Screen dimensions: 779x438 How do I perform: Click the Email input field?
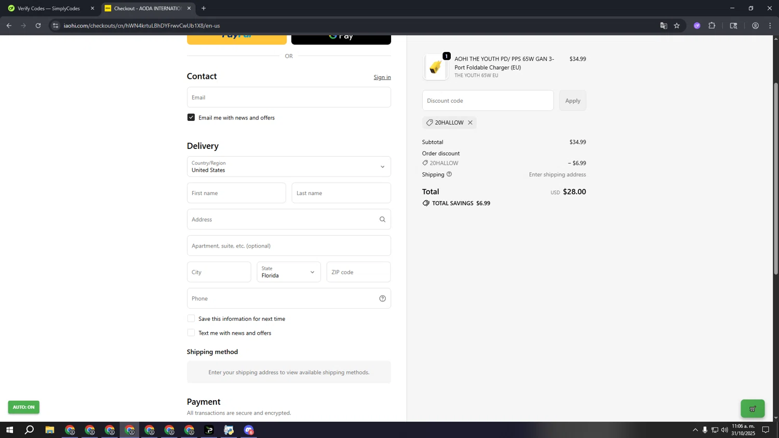click(x=289, y=97)
